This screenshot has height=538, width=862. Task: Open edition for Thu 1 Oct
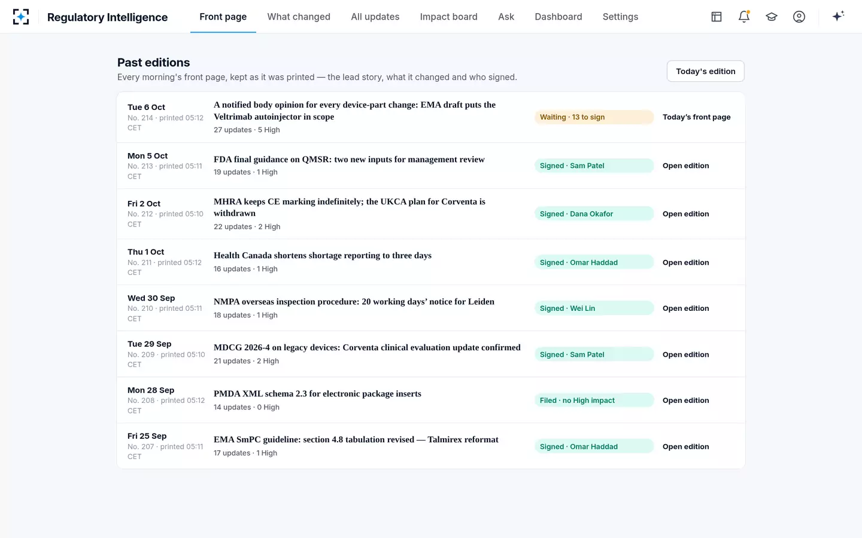(x=686, y=262)
